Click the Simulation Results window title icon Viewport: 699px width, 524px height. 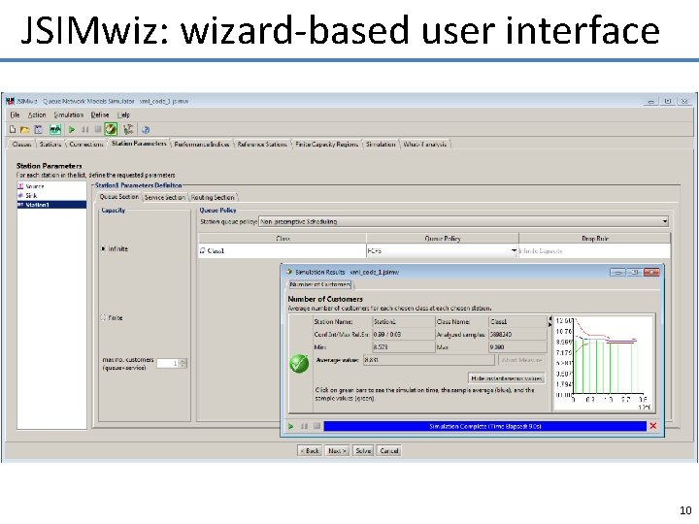tap(289, 272)
